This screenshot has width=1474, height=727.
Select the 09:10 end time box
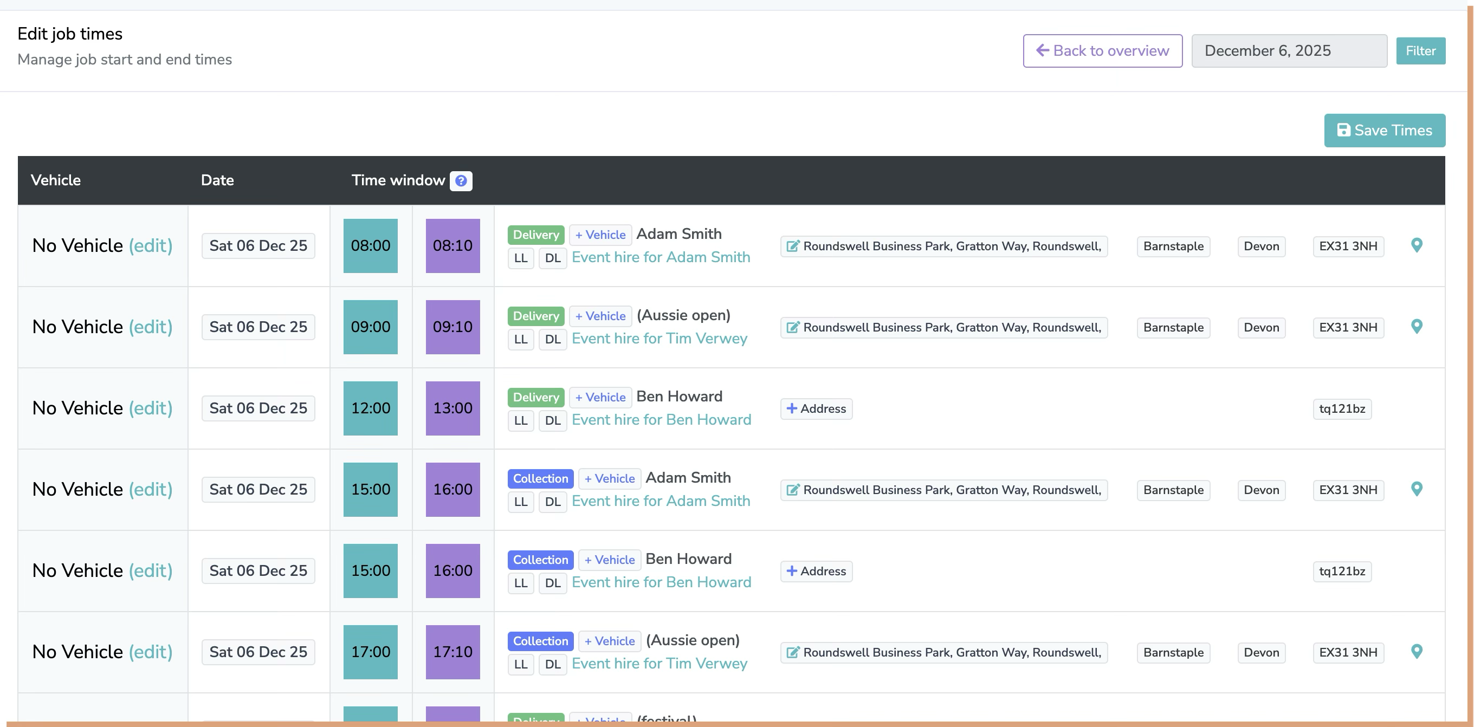point(452,327)
